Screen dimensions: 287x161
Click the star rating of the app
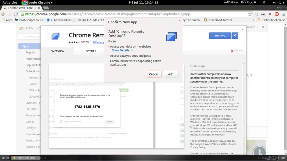74,42
